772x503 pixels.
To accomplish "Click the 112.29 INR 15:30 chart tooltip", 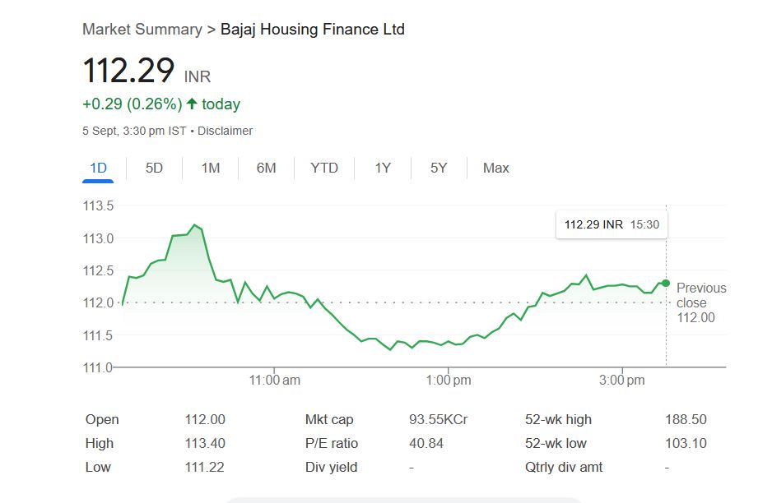I will (612, 224).
